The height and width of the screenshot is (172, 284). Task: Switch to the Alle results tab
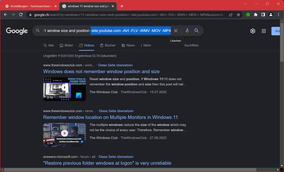tap(48, 45)
